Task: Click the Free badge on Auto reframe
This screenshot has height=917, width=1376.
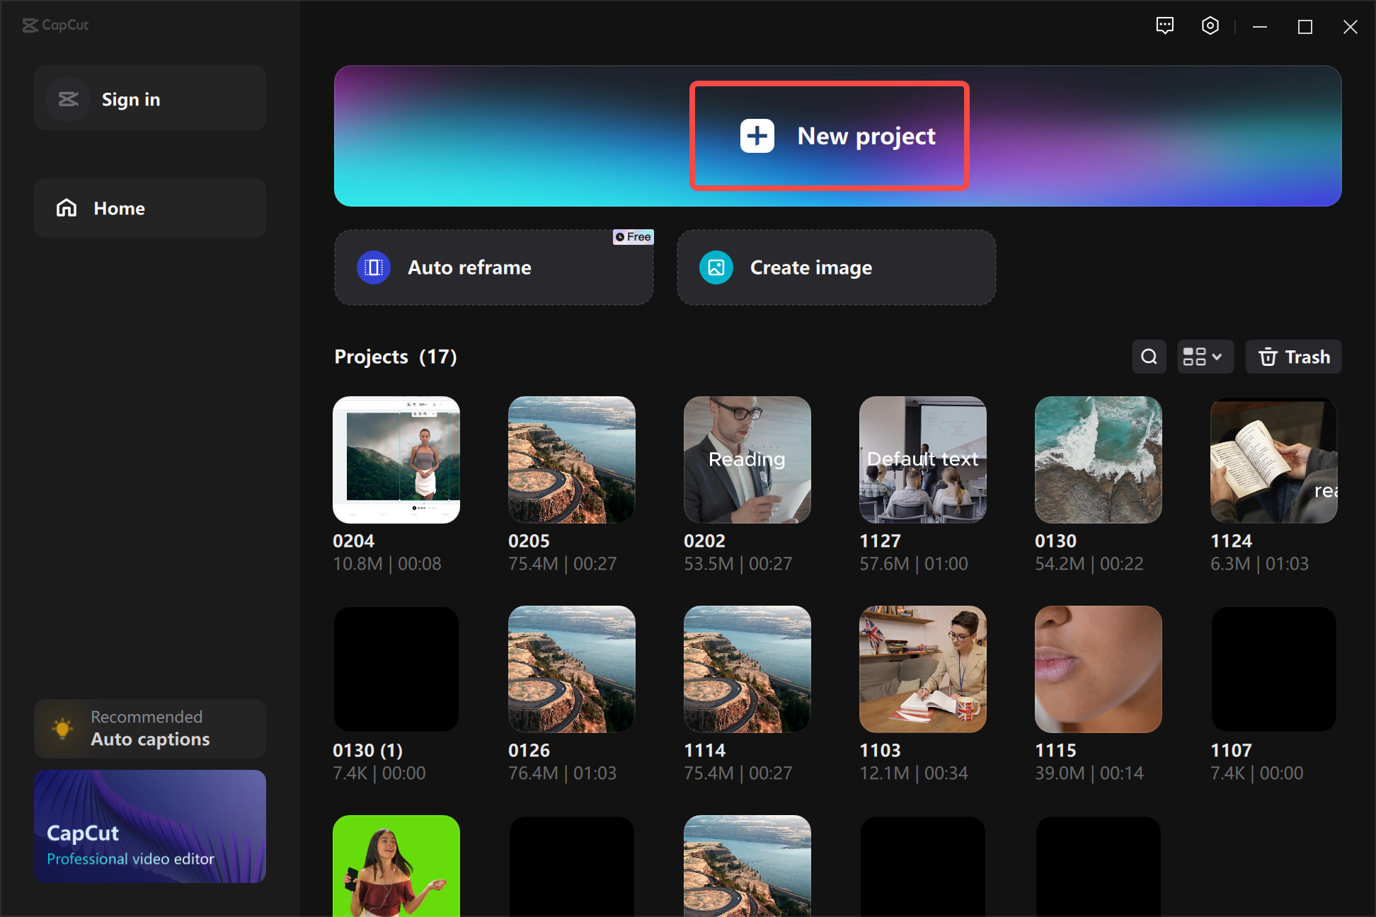Action: (x=633, y=236)
